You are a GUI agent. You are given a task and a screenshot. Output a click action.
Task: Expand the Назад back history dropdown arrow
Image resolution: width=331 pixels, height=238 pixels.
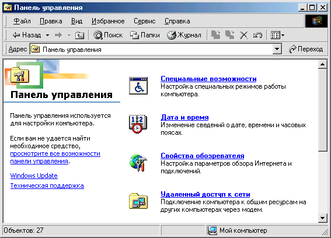tap(48, 35)
